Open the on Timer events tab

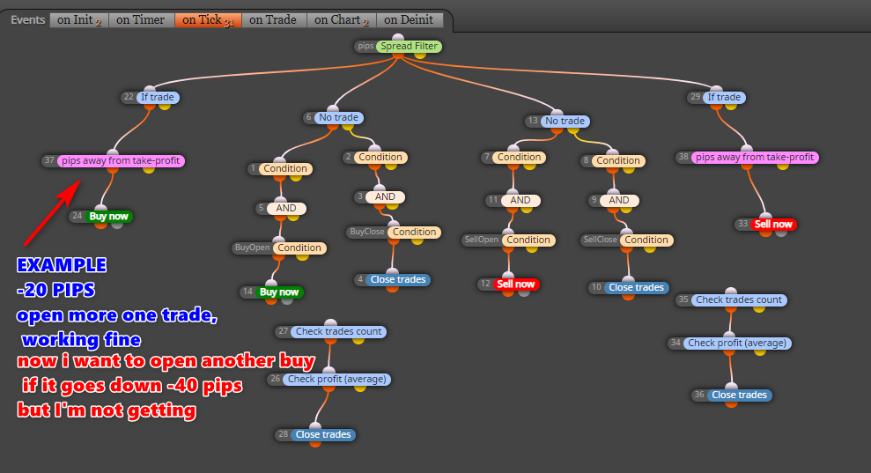pos(141,20)
